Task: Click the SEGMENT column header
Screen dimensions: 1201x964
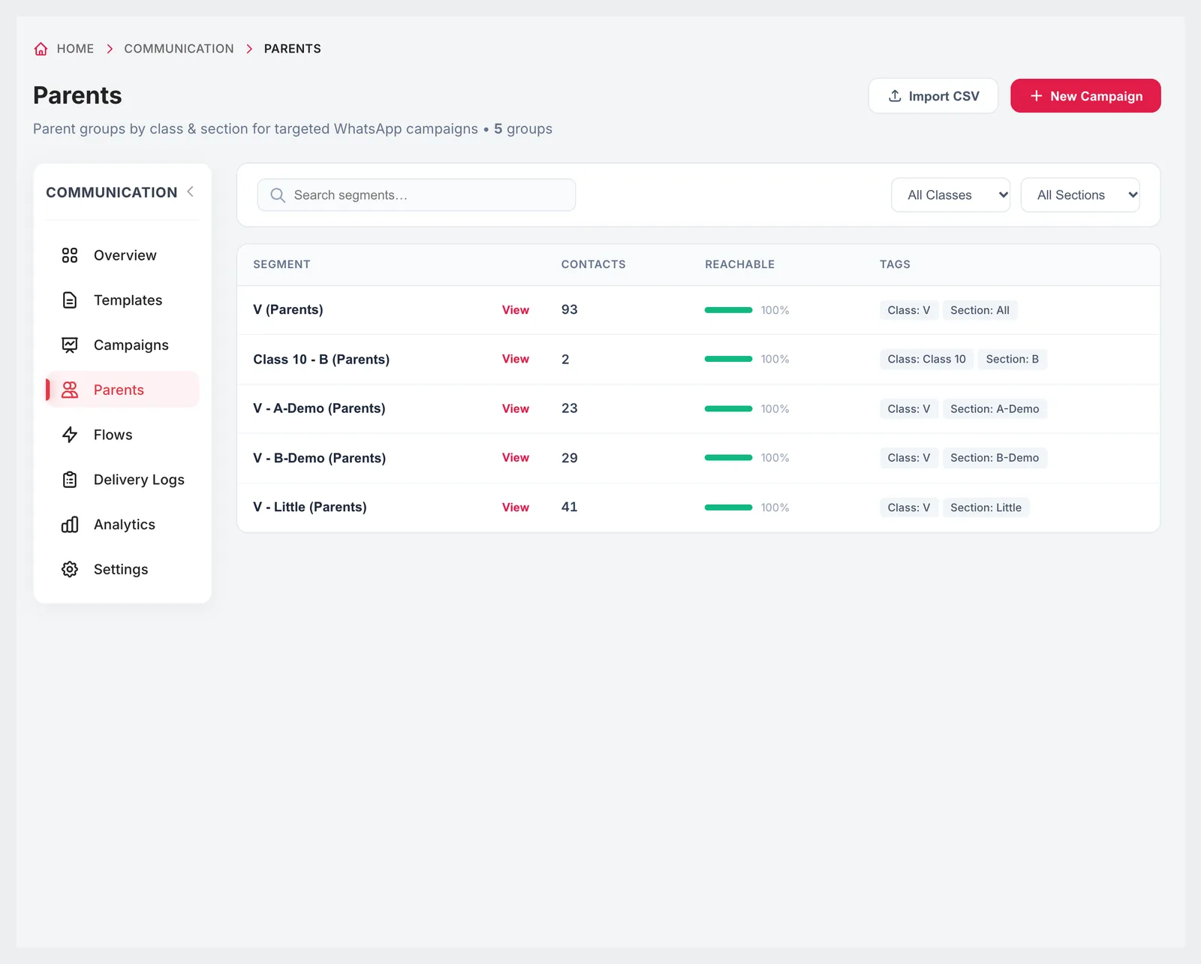Action: [x=281, y=264]
